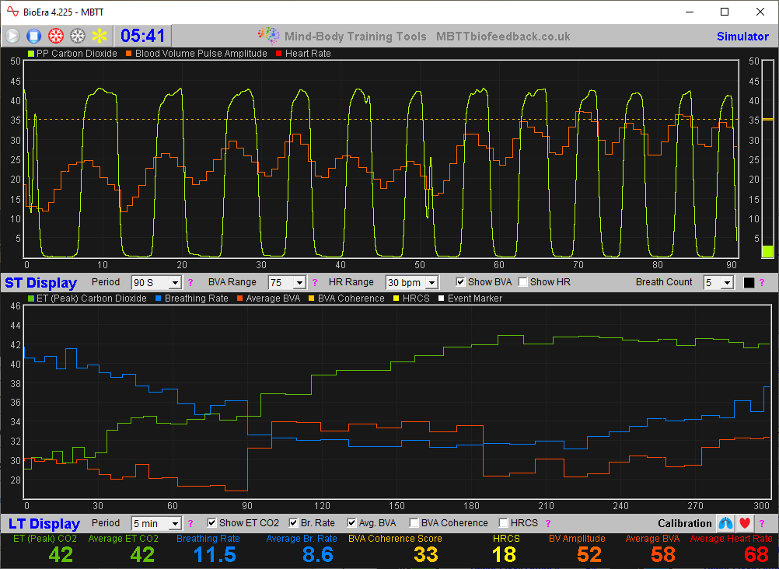Click the gray snowflake icon
Viewport: 779px width, 569px height.
pyautogui.click(x=77, y=36)
